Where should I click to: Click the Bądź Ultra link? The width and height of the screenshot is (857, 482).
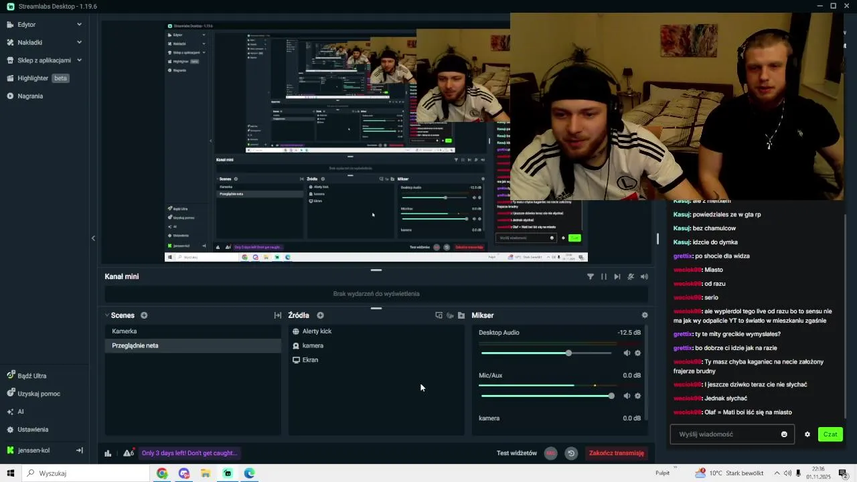pos(27,376)
